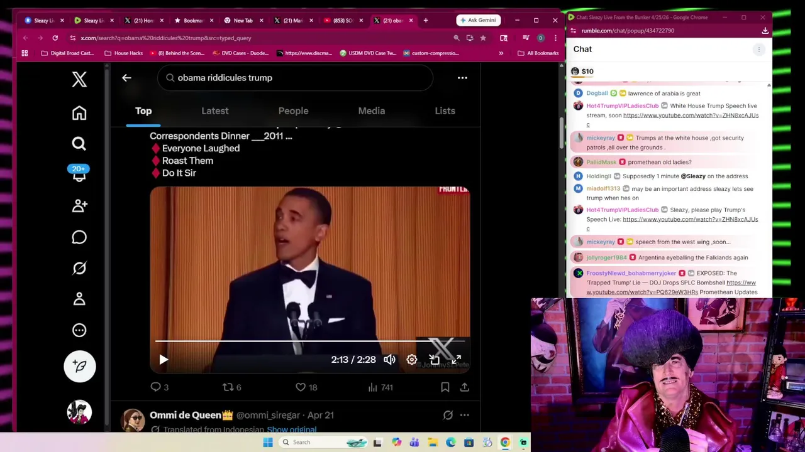The height and width of the screenshot is (452, 805).
Task: Seek on the video progress bar
Action: click(x=310, y=342)
